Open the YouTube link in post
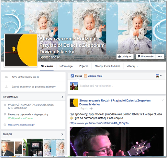The width and height of the screenshot is (167, 158). point(99,123)
